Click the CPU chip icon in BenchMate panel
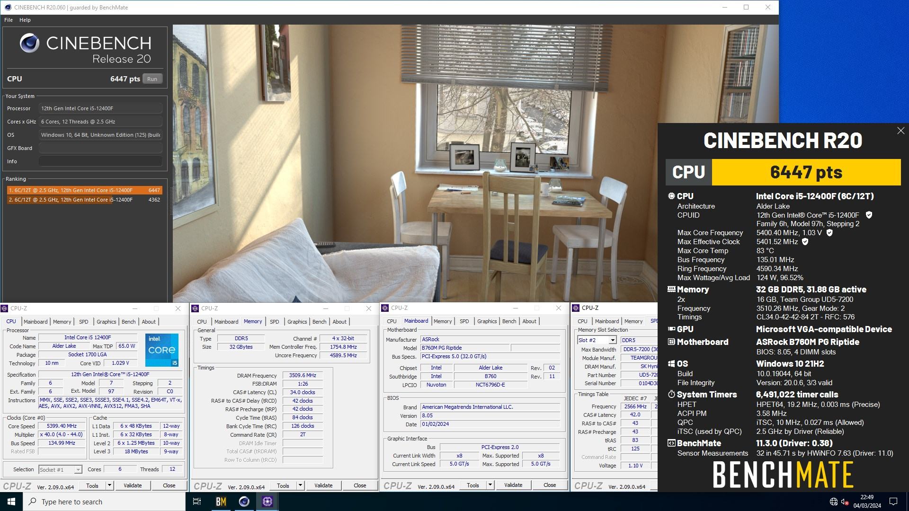Viewport: 909px width, 511px height. click(671, 196)
